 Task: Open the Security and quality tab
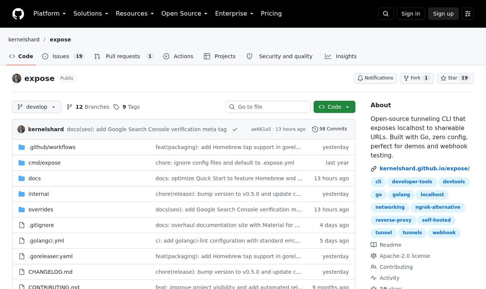coord(279,56)
